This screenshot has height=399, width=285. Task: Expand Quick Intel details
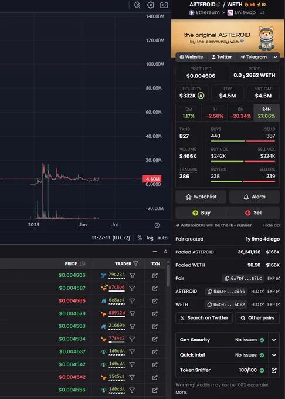pyautogui.click(x=274, y=355)
